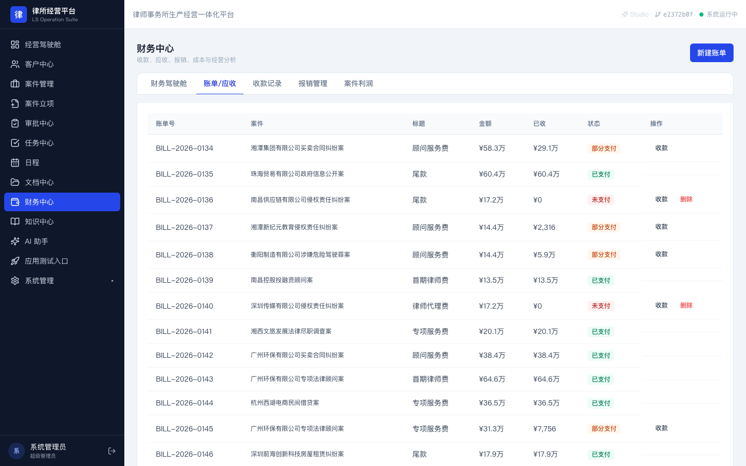Click the 客户中心 people icon

point(15,64)
